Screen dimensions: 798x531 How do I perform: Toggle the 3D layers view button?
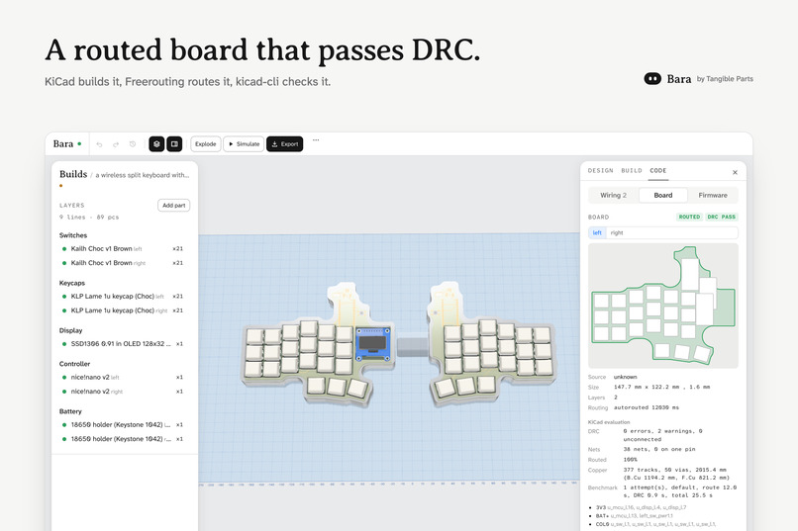(x=156, y=143)
